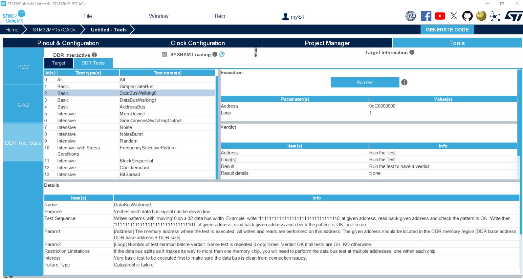Edit the Loop value field
The image size is (523, 279).
443,113
